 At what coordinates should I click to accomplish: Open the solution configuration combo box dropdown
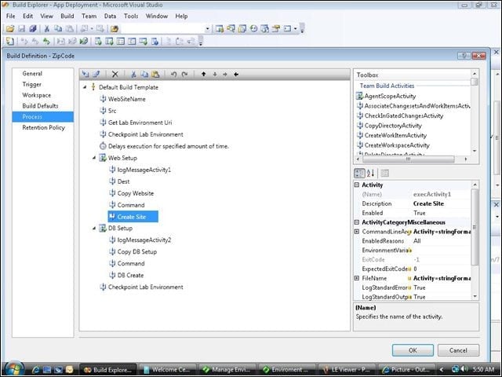coord(207,29)
